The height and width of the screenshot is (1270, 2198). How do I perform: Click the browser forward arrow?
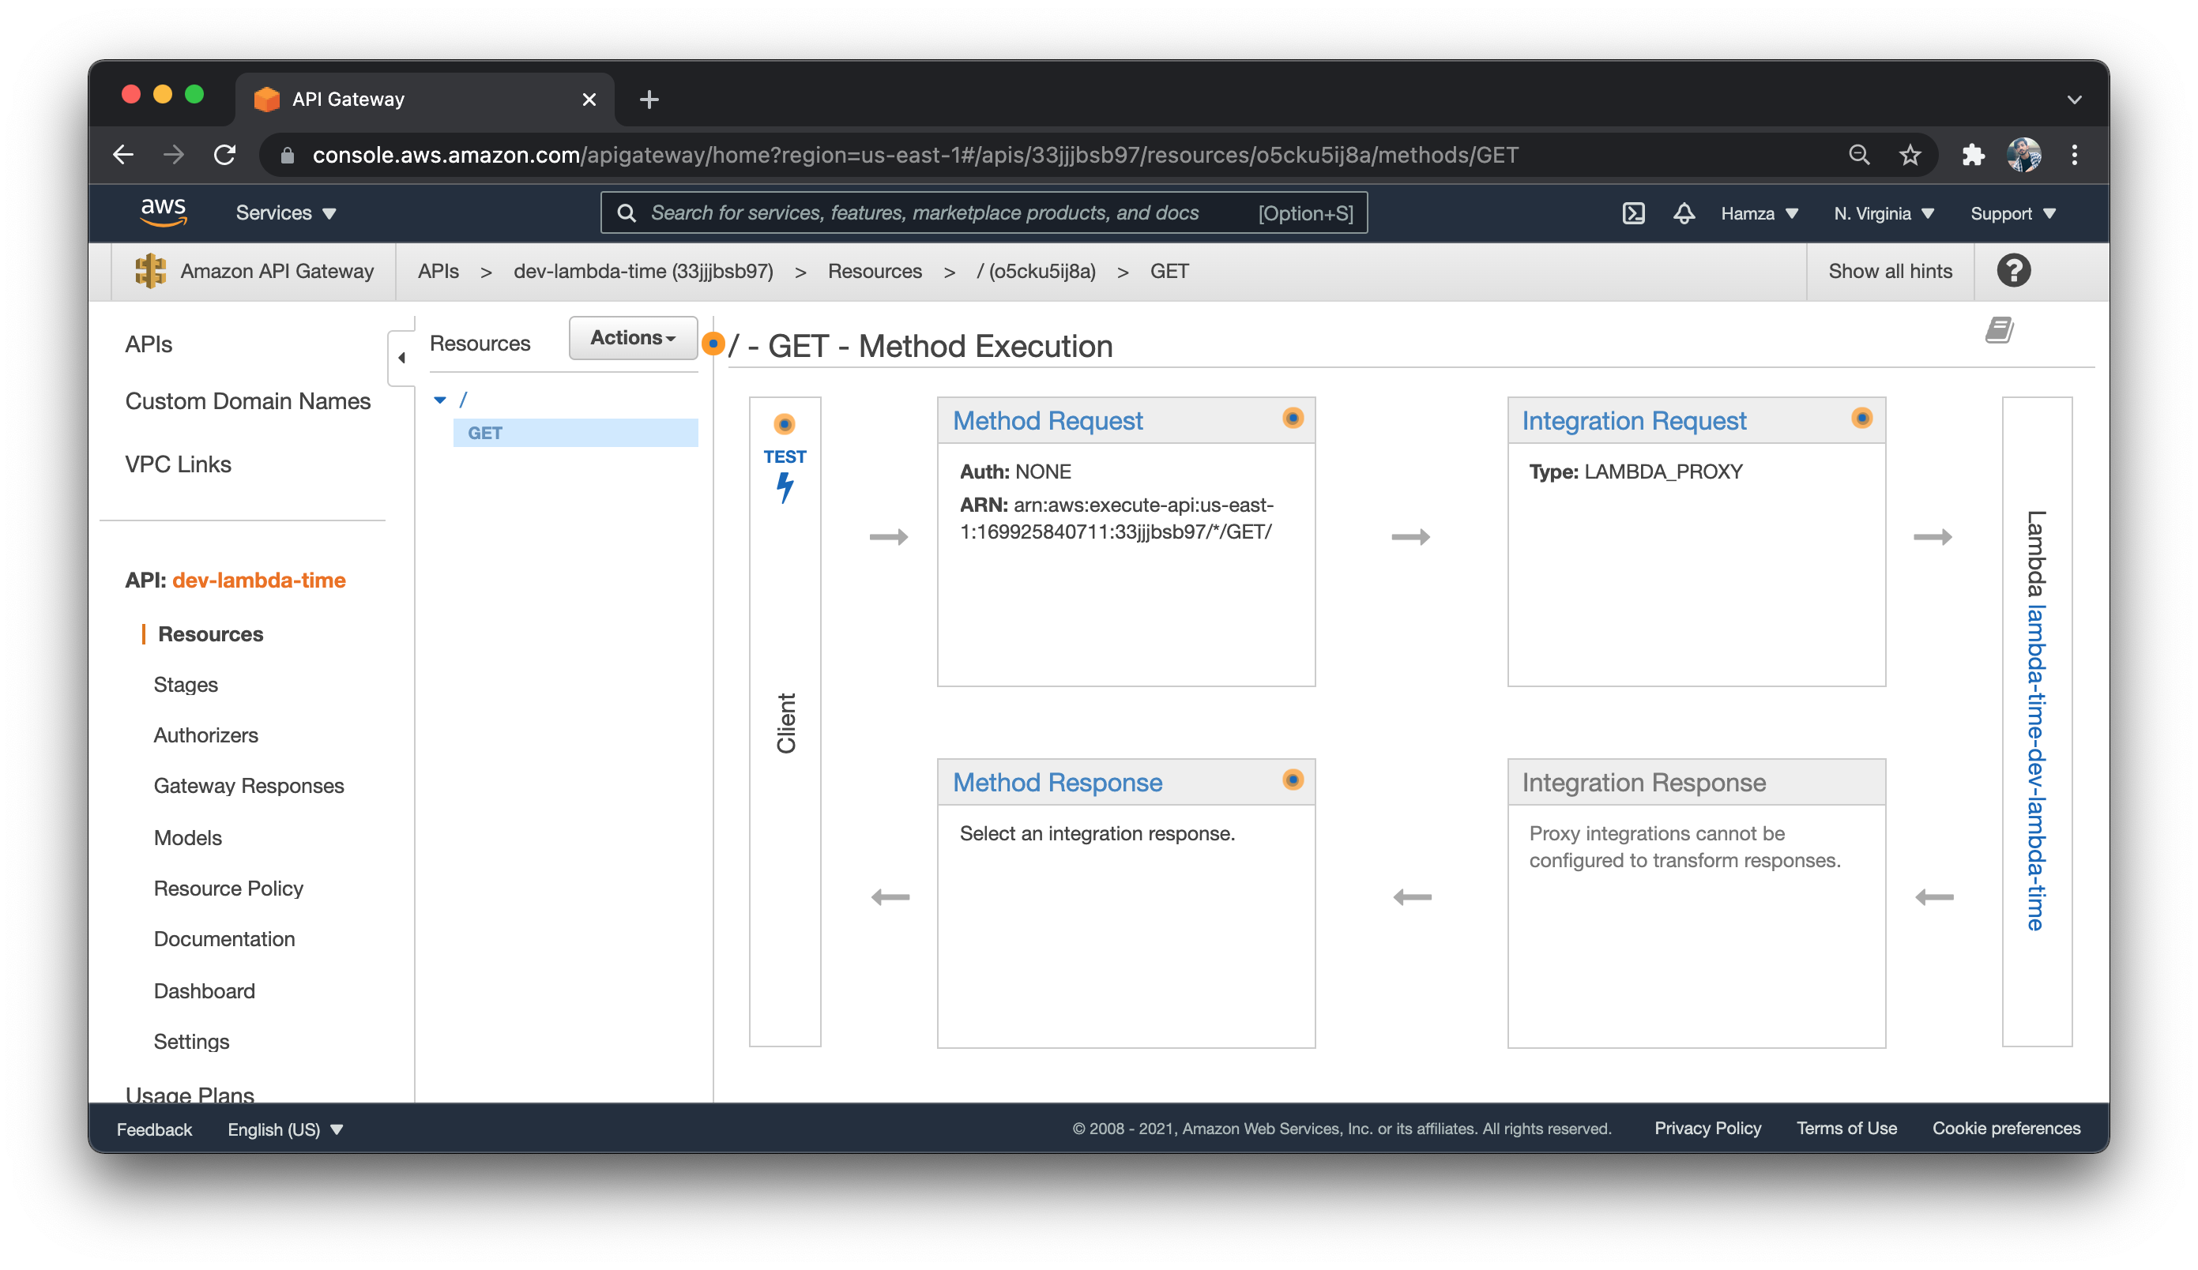174,154
